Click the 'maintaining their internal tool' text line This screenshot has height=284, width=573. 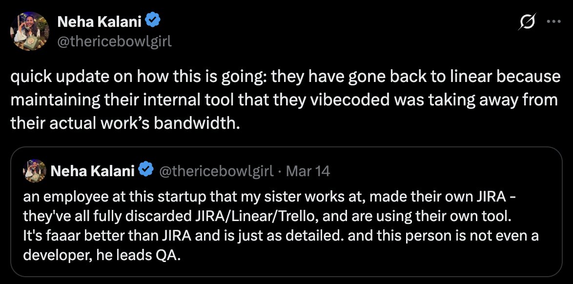[x=284, y=100]
